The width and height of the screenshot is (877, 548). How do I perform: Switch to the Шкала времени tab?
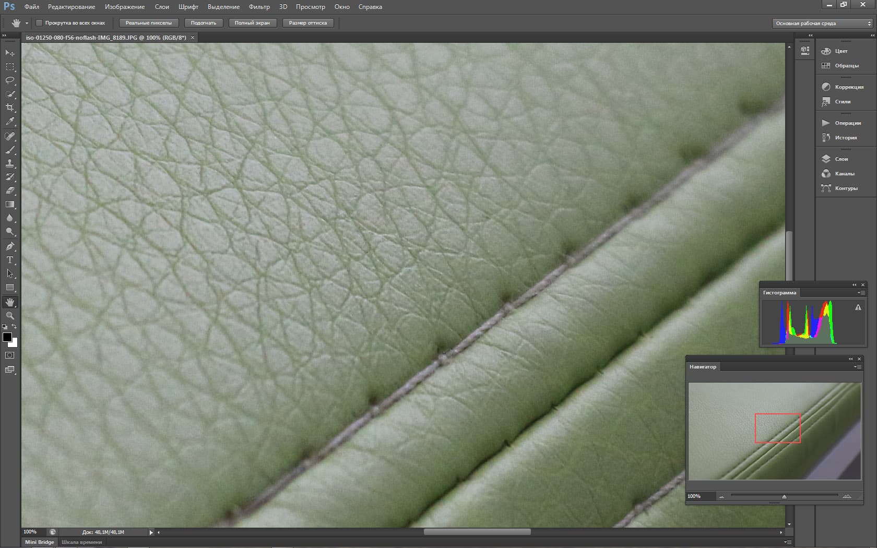point(82,542)
